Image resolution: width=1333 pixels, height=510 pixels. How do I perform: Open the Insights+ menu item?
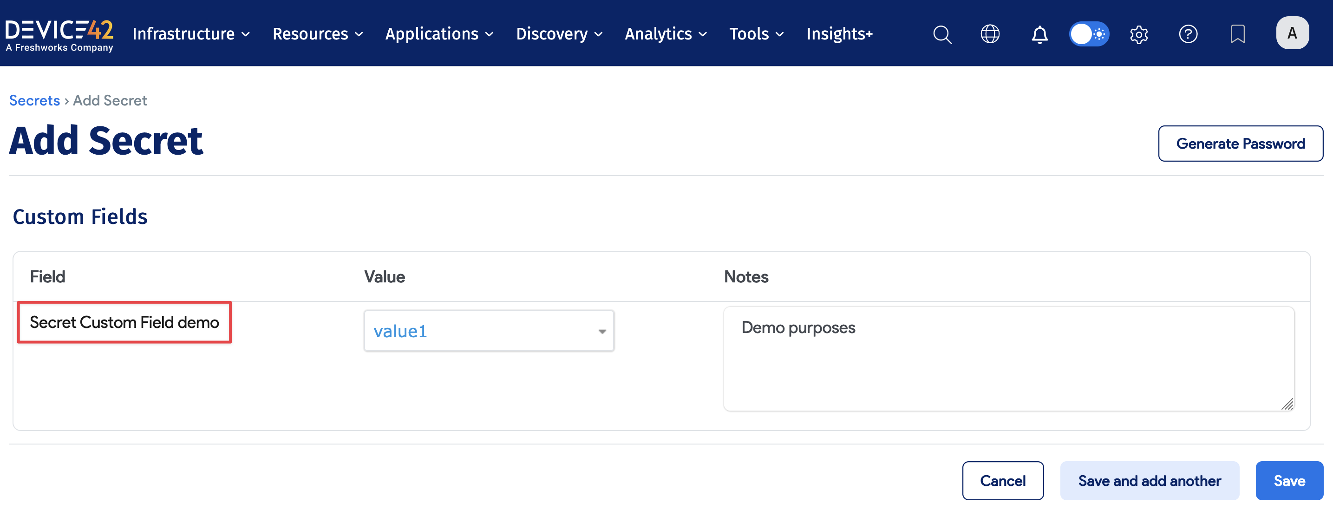point(839,34)
